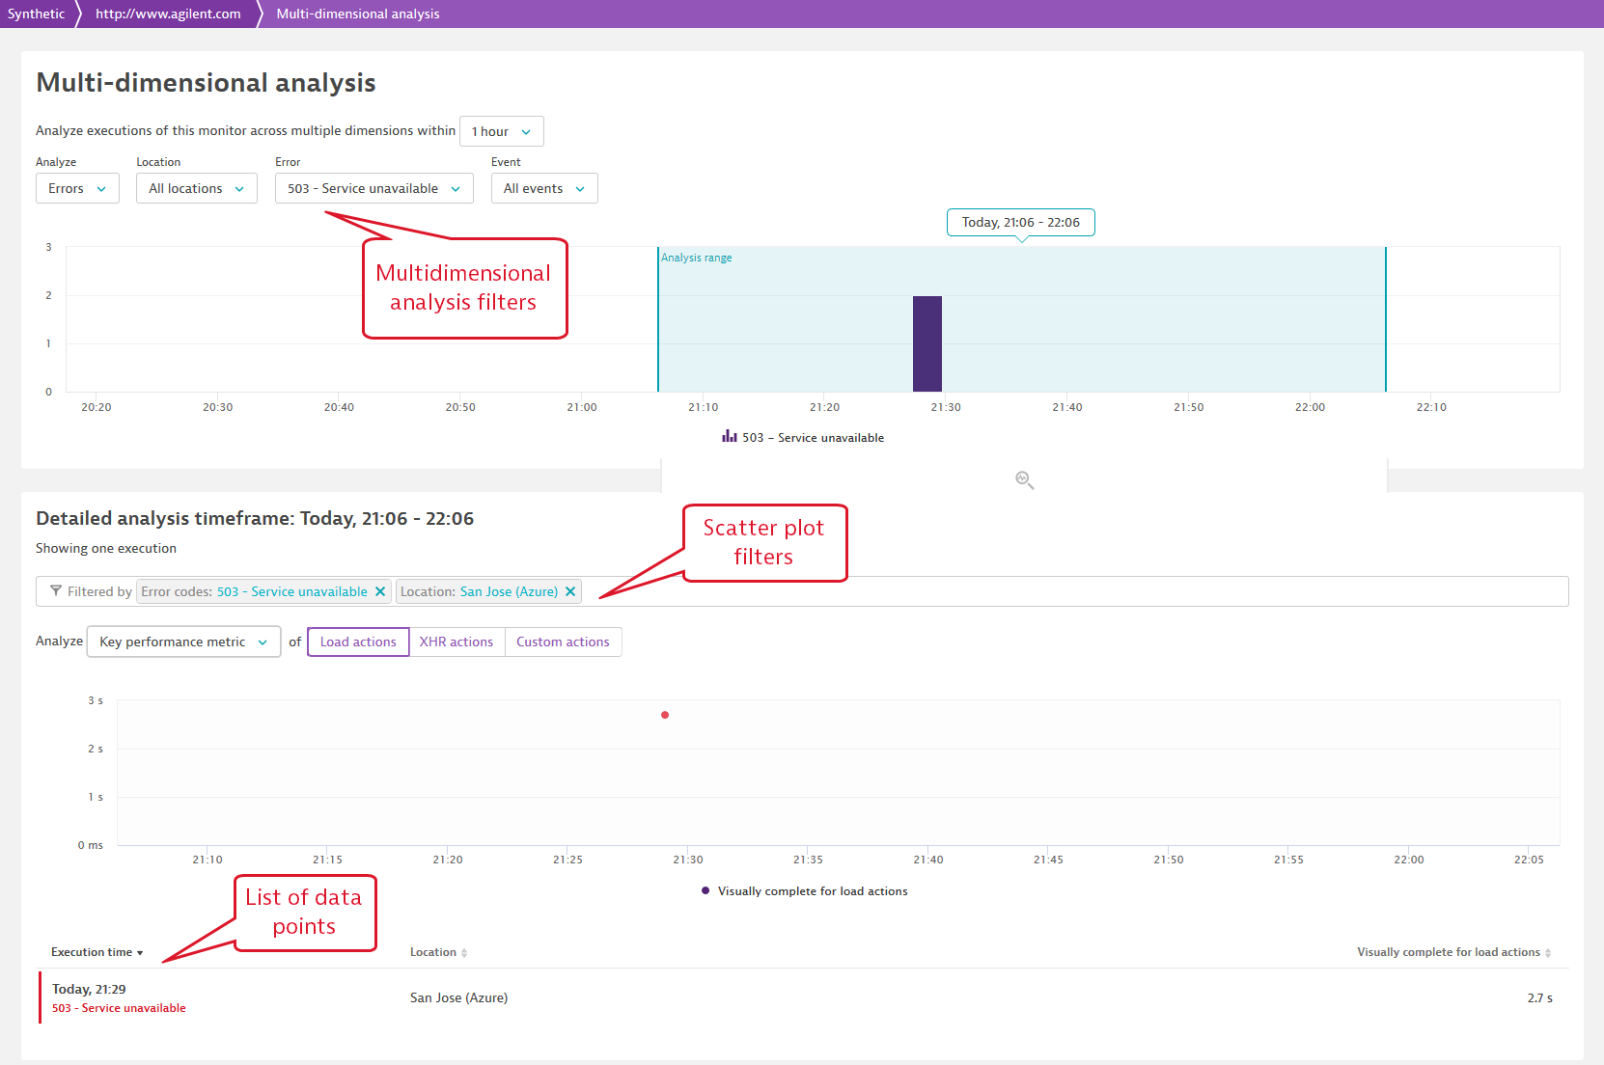Image resolution: width=1604 pixels, height=1065 pixels.
Task: Remove the Location San Jose filter chip
Action: 570,591
